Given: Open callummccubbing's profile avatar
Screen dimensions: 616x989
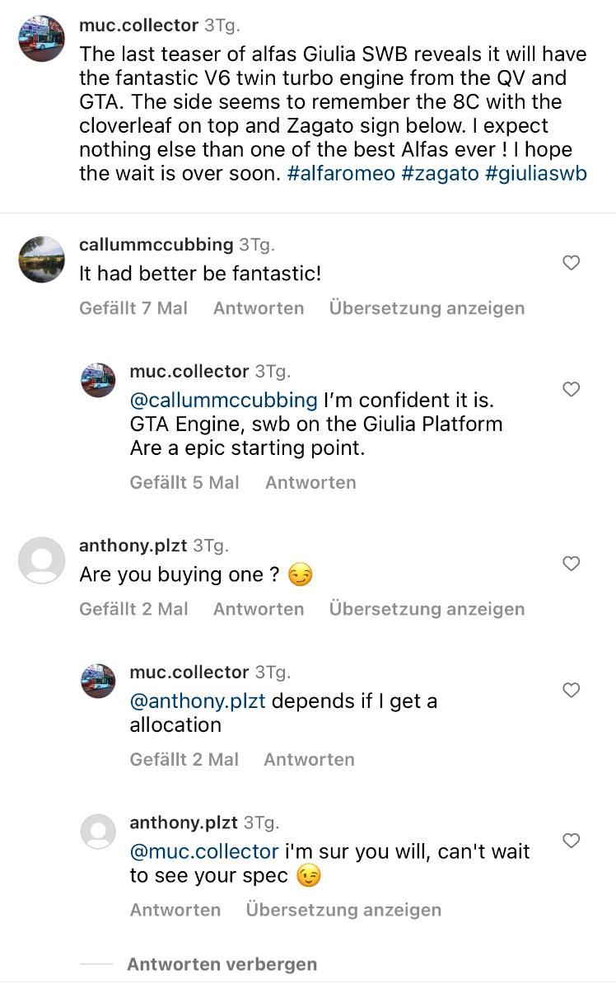Looking at the screenshot, I should click(x=41, y=259).
